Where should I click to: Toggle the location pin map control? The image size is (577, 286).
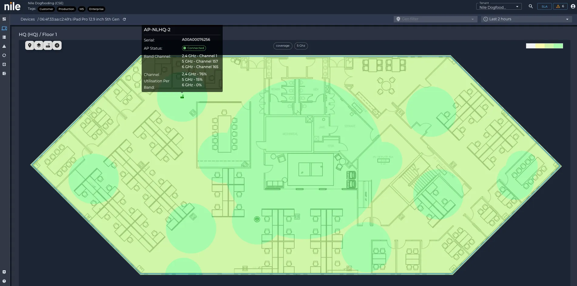(x=30, y=45)
